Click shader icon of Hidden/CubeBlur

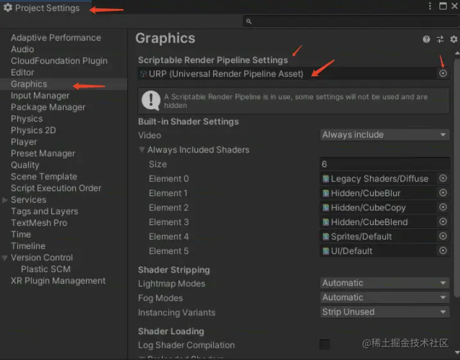(x=326, y=194)
